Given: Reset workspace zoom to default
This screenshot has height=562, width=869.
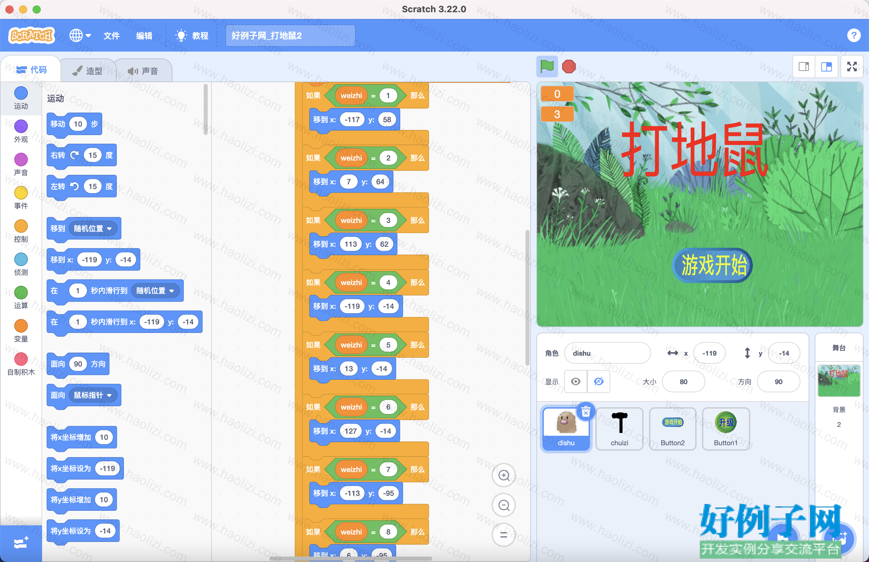Looking at the screenshot, I should [x=504, y=535].
